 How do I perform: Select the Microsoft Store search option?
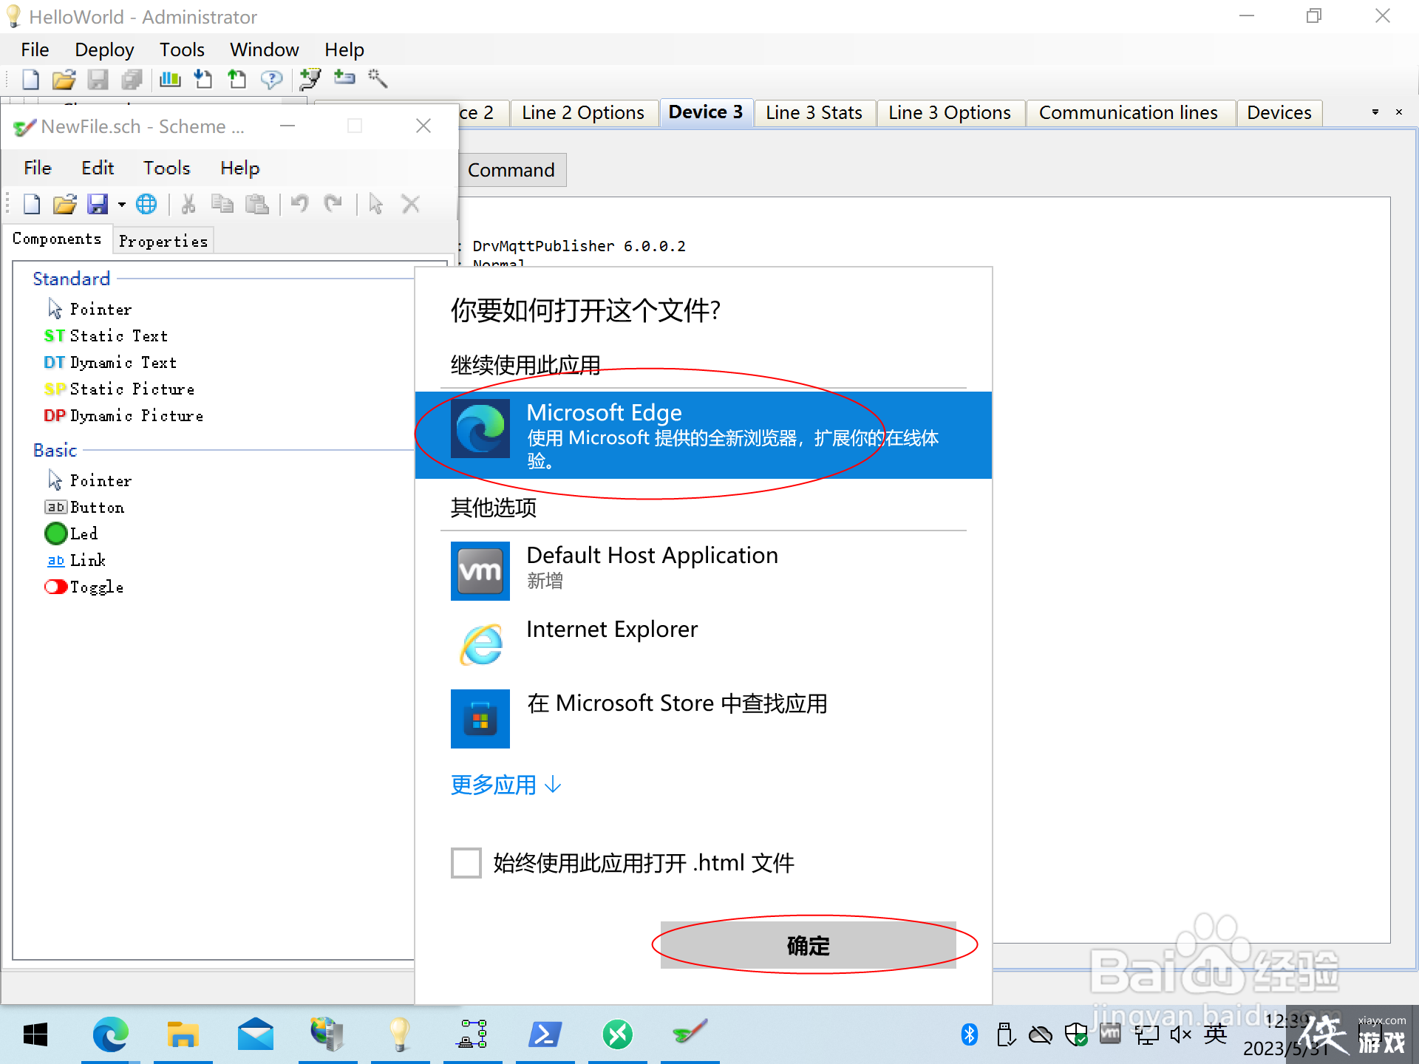point(704,718)
